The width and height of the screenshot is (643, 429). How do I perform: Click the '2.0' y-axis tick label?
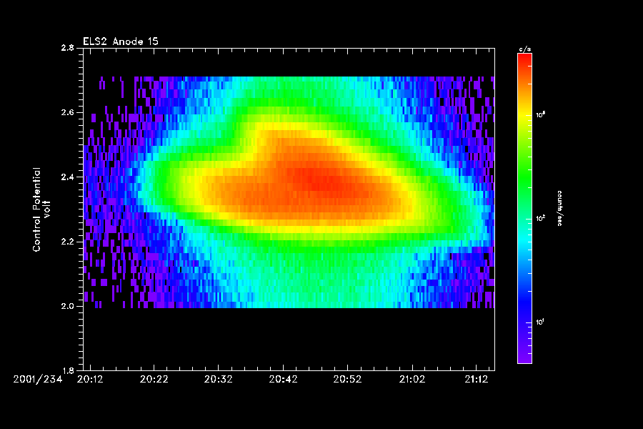(x=68, y=306)
